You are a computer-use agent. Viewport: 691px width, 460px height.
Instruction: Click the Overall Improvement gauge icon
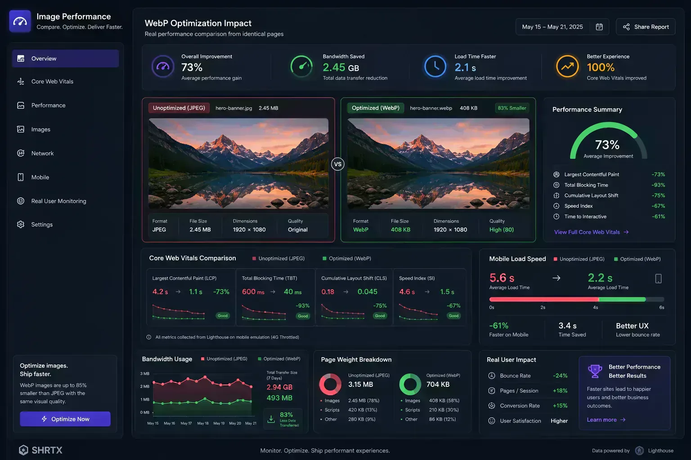pos(162,66)
